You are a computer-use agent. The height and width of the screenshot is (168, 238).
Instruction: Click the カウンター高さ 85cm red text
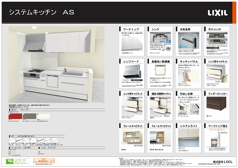217,130
